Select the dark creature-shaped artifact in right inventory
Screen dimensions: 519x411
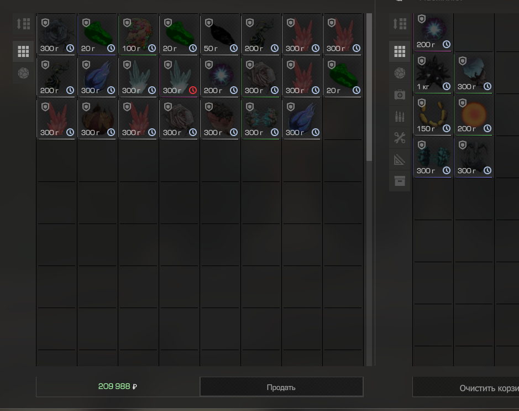point(474,157)
